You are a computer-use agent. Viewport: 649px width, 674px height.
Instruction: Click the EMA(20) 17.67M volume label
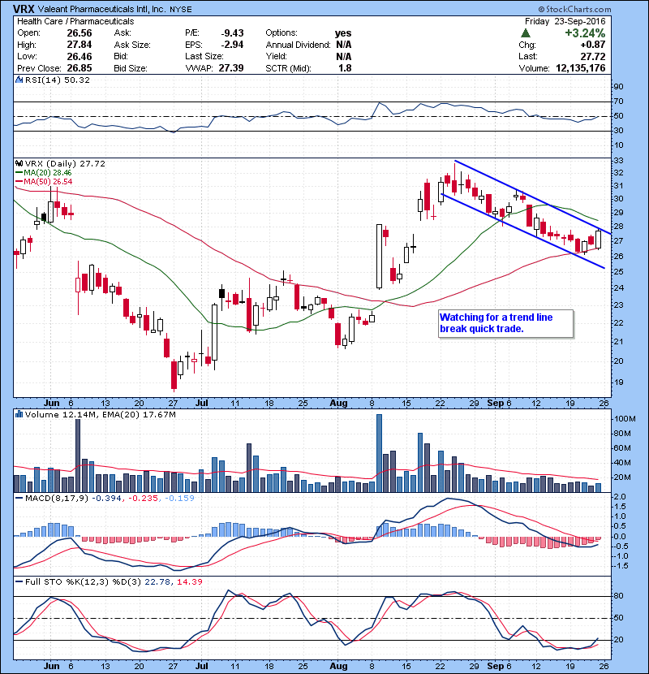tap(140, 414)
